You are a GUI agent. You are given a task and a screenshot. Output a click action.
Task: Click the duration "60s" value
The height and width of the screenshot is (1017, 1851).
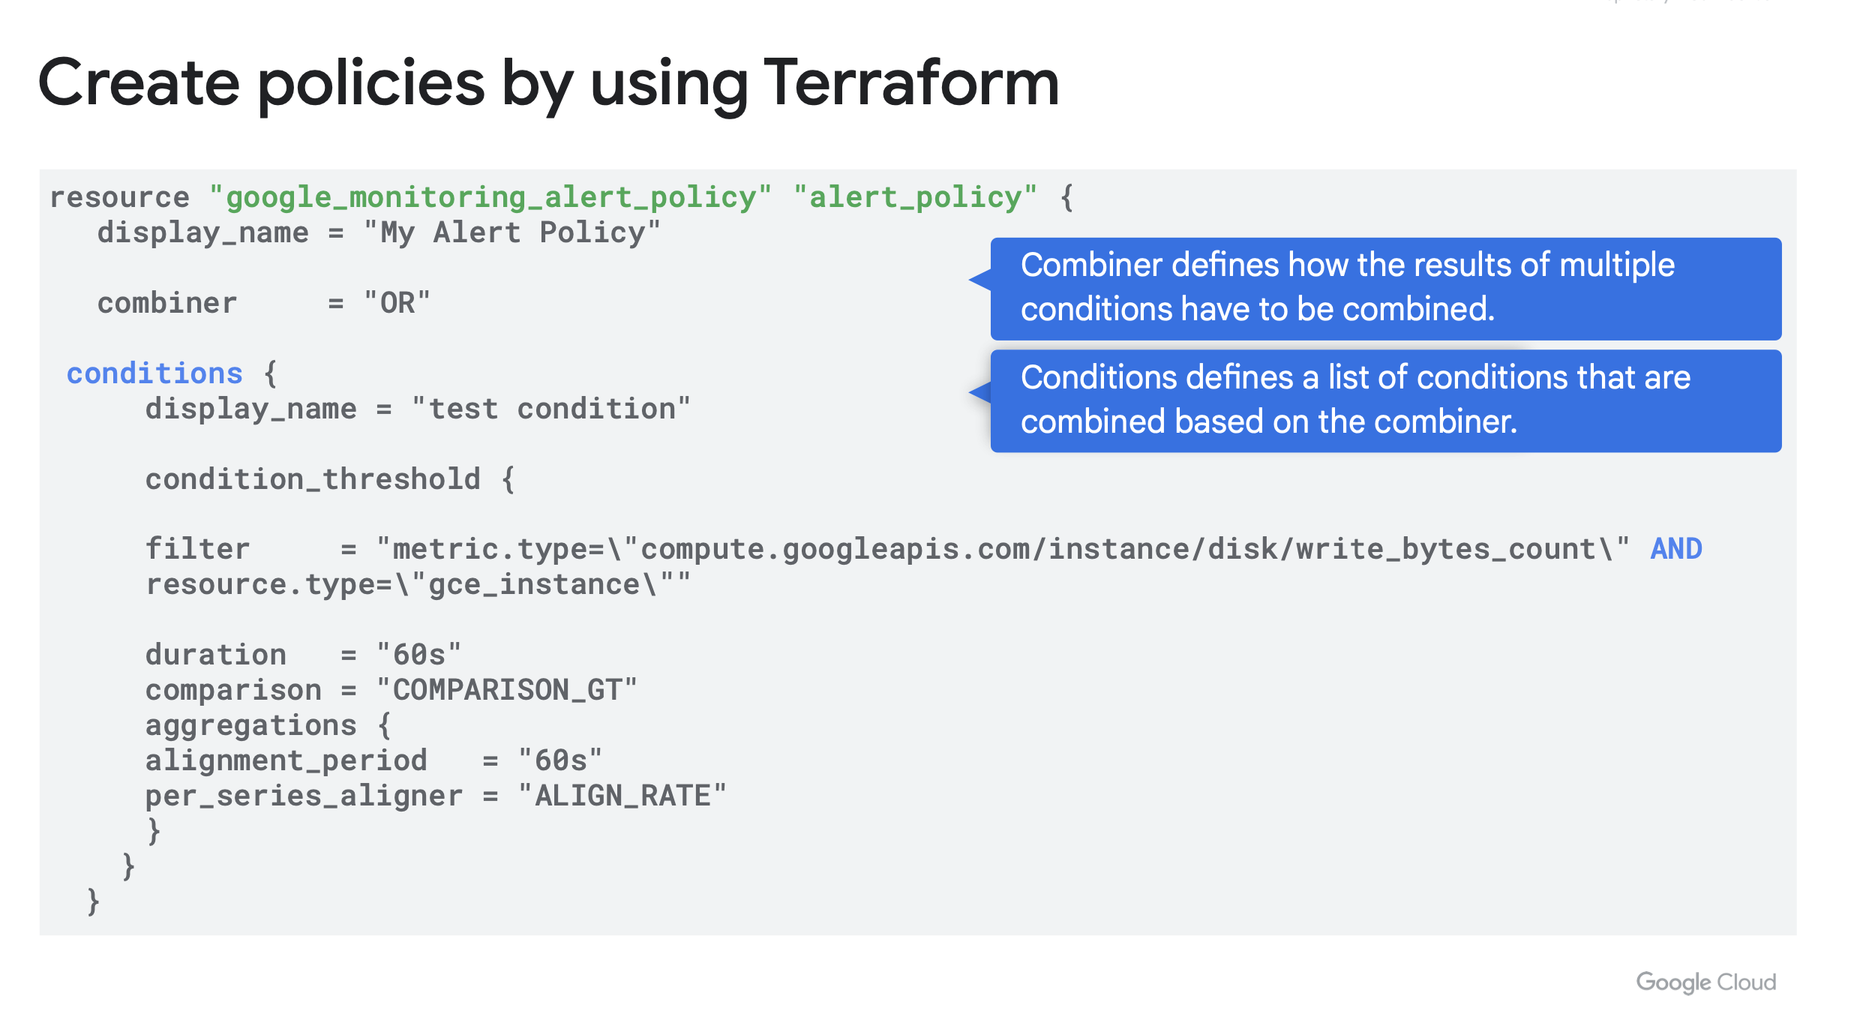418,655
